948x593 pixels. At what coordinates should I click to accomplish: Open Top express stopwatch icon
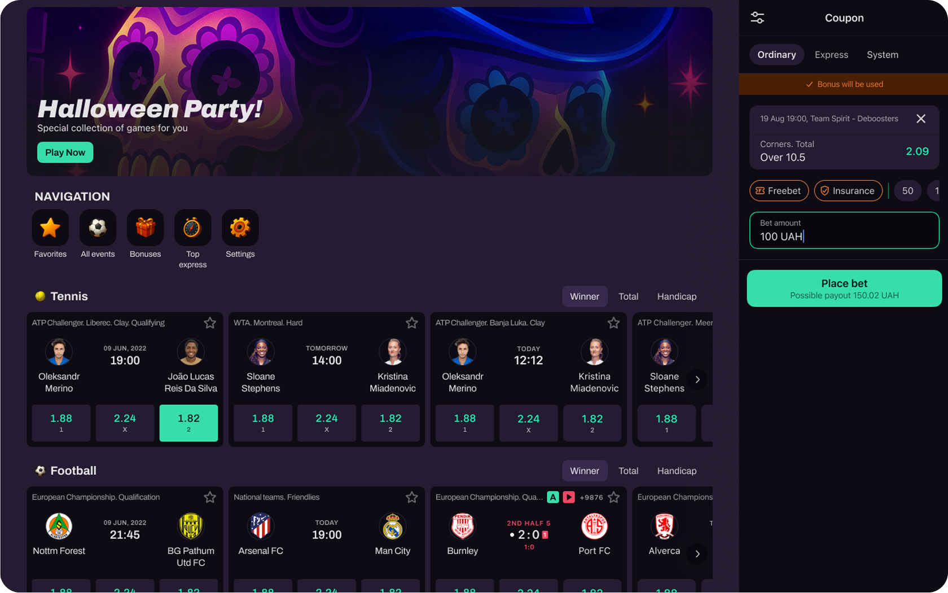(x=192, y=228)
